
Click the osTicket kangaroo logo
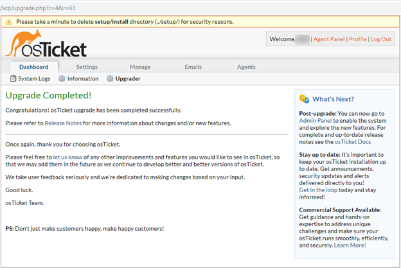(x=45, y=46)
